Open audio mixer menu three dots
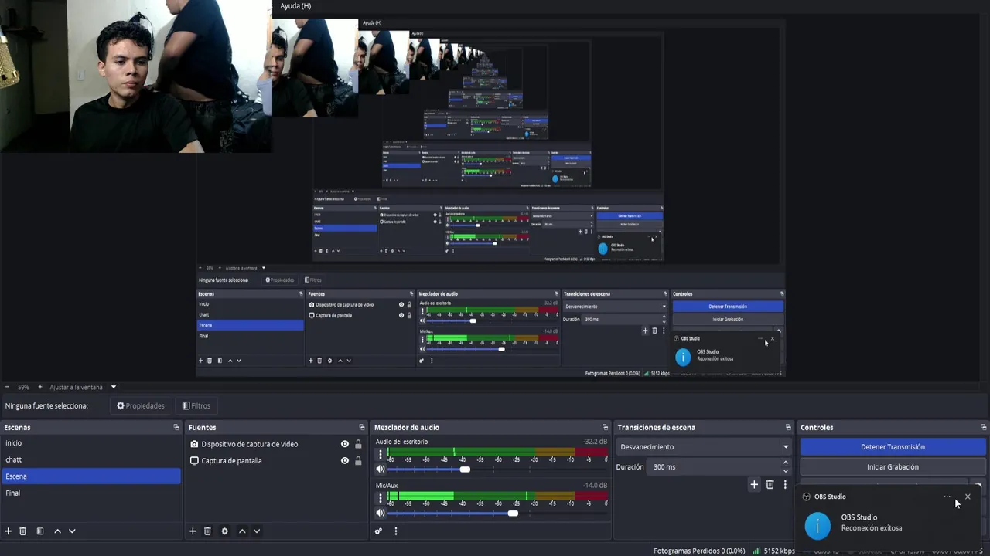Viewport: 990px width, 556px height. click(x=396, y=531)
